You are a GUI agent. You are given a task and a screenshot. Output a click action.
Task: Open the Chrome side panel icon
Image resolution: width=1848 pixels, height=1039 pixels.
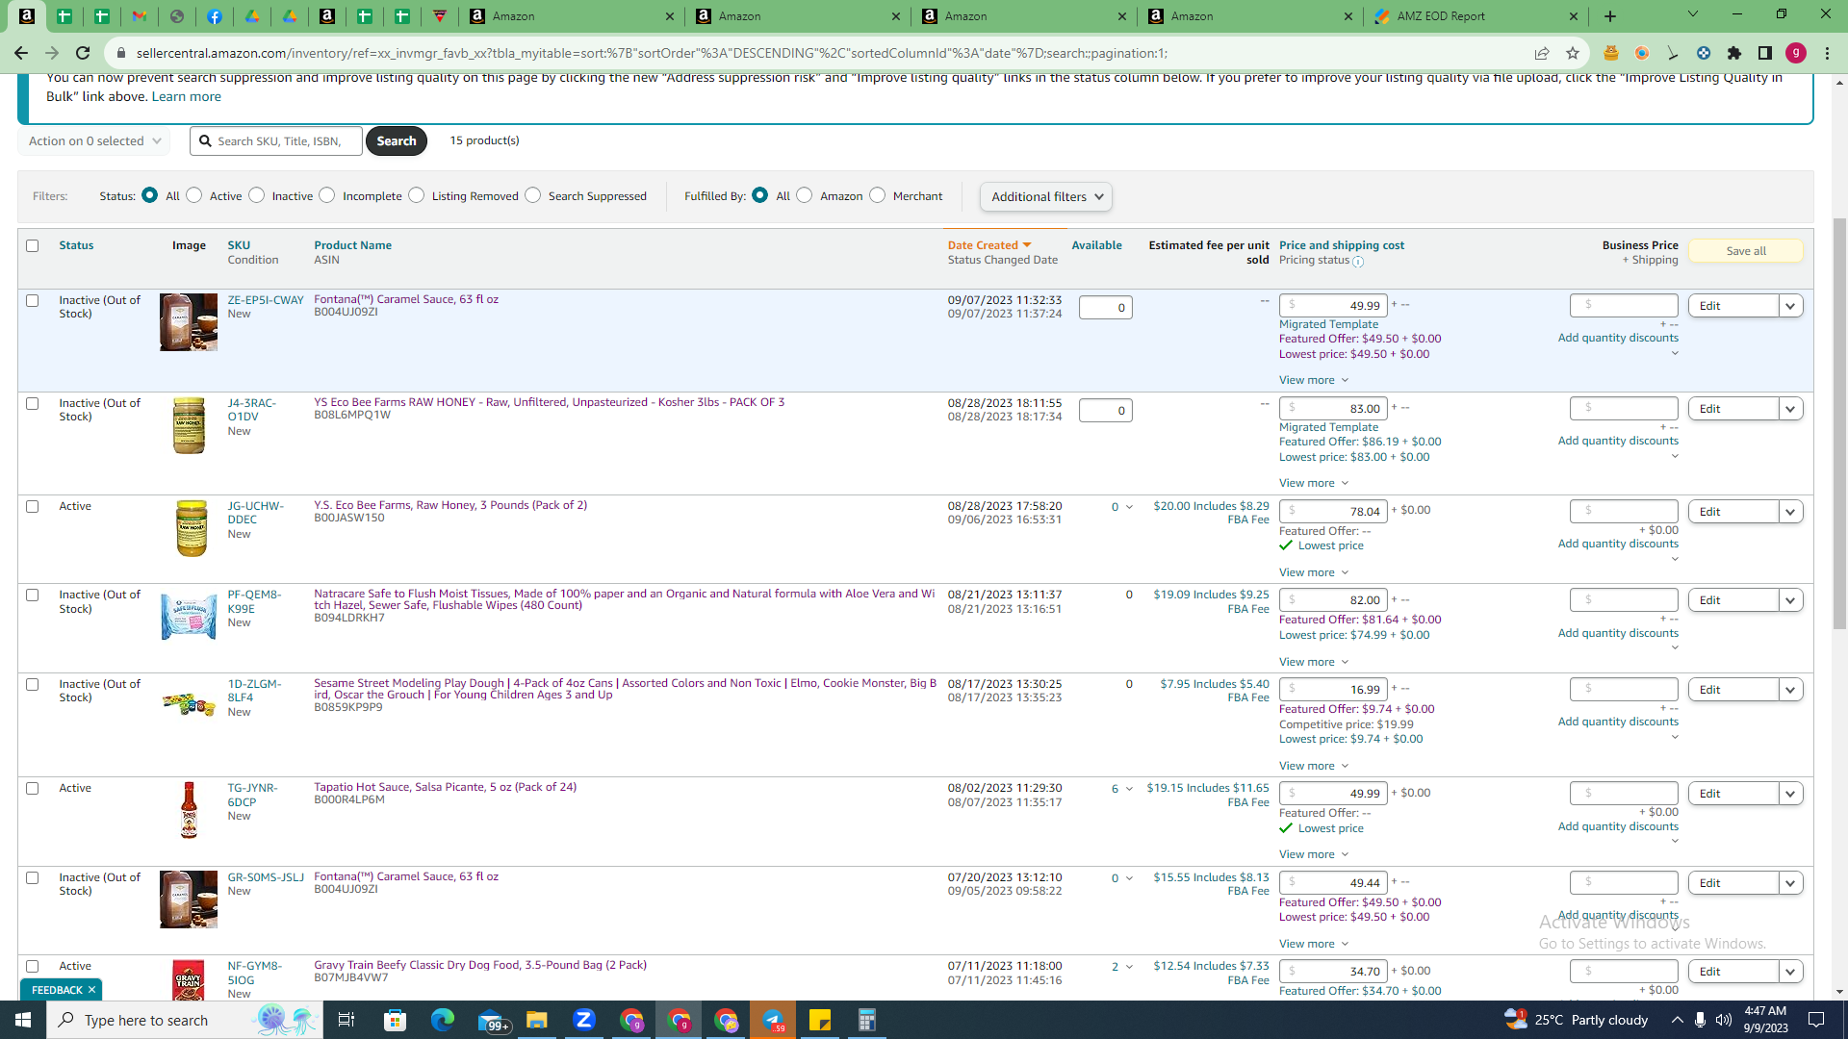coord(1765,53)
